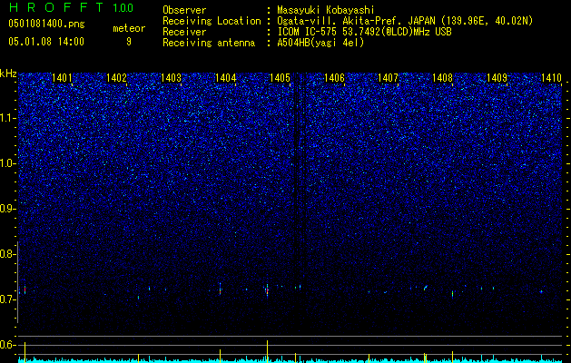Screen dimensions: 571x363
Task: Select the Ogata-vill. Akita-Pref. JAPAN location text
Action: pyautogui.click(x=405, y=21)
